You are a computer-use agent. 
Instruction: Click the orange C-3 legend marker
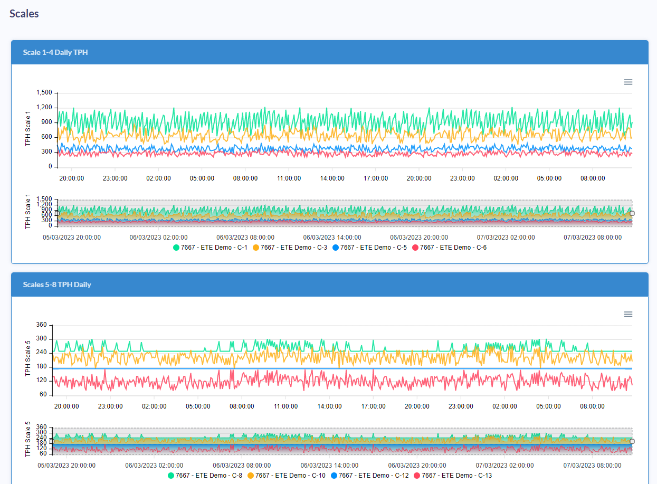click(256, 248)
